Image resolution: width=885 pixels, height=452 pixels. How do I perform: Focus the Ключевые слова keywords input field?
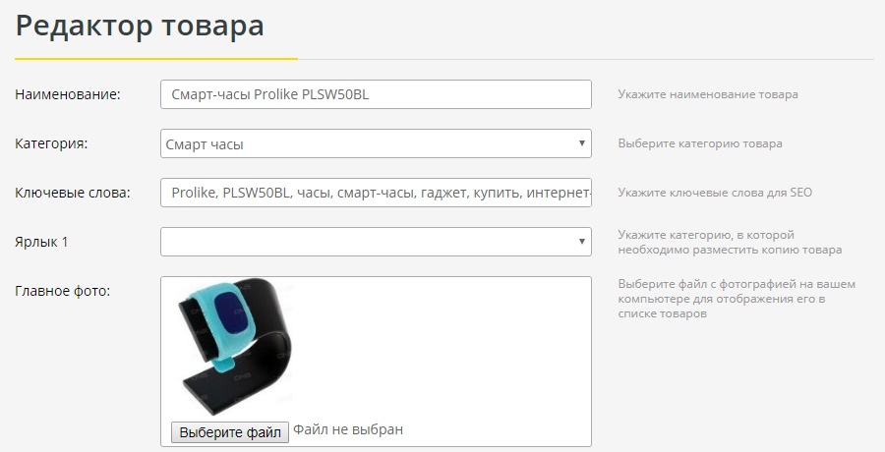coord(375,193)
